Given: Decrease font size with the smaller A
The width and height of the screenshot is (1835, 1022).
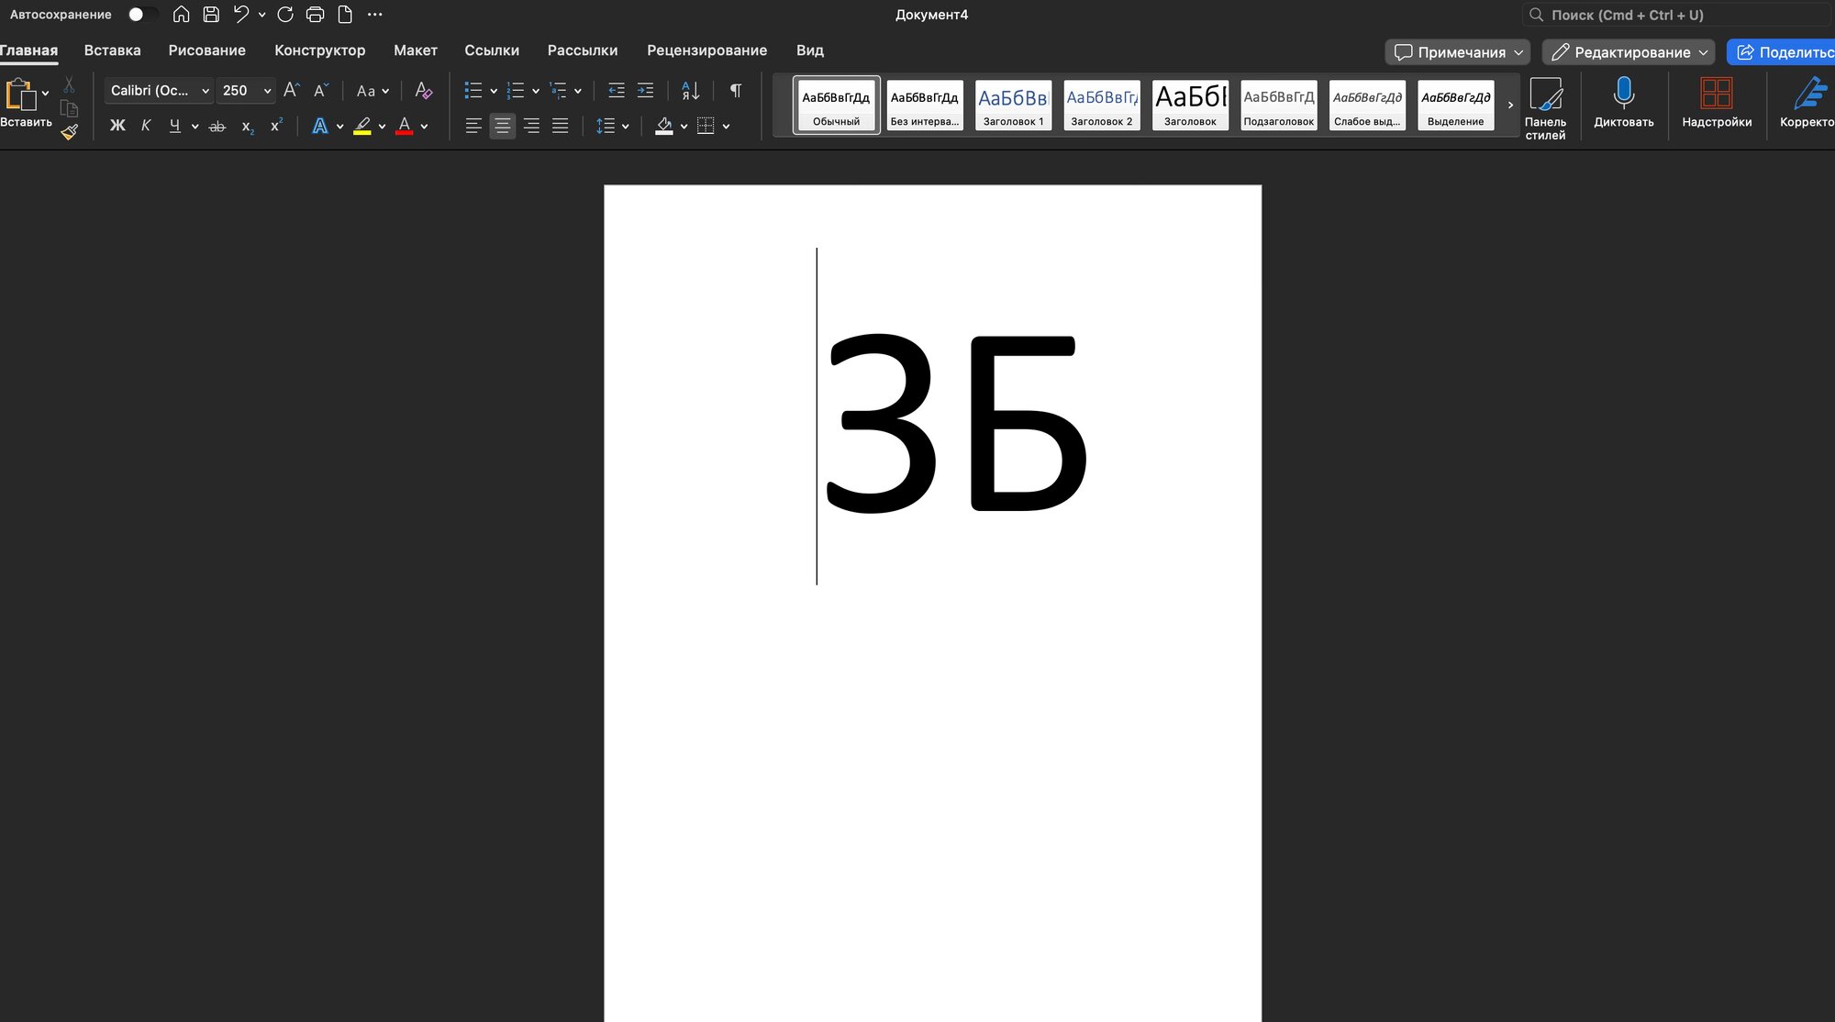Looking at the screenshot, I should point(321,90).
